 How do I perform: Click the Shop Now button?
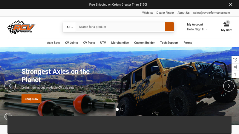pyautogui.click(x=31, y=99)
